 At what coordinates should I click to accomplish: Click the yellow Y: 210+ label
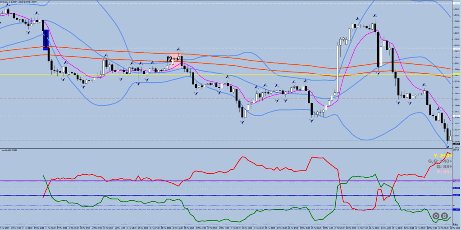tap(442, 155)
